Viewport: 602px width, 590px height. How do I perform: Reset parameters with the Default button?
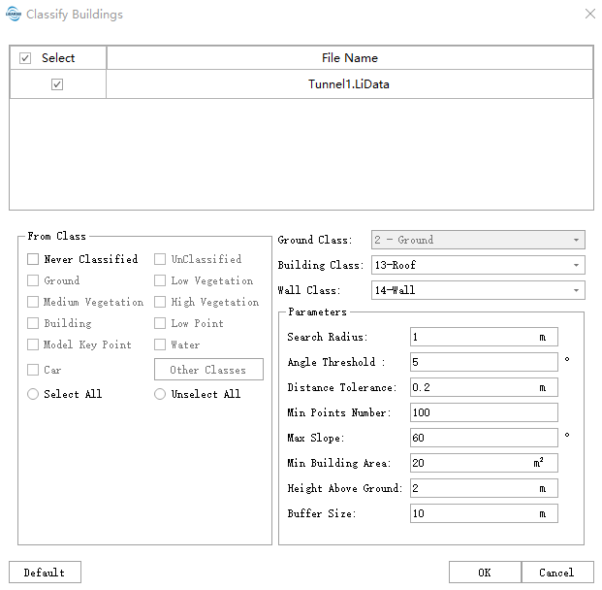point(45,573)
